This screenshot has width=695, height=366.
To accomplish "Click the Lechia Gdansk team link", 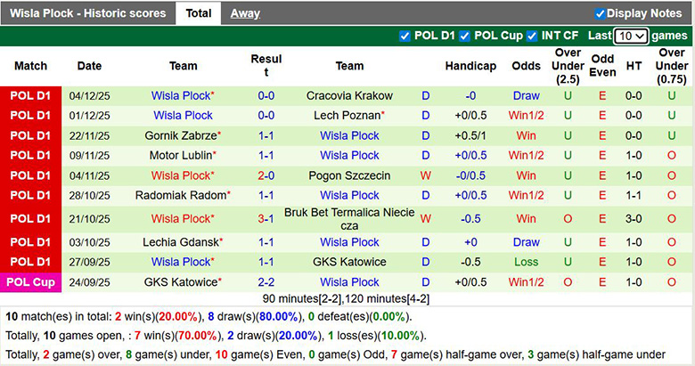I will pyautogui.click(x=181, y=242).
